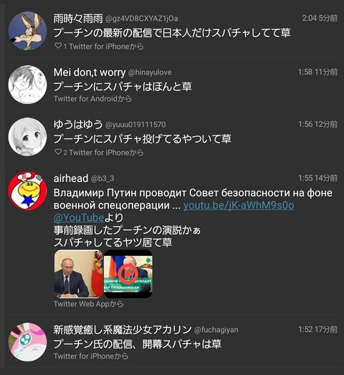Open the youtu.be/jK-aWhM9s0o link

239,206
